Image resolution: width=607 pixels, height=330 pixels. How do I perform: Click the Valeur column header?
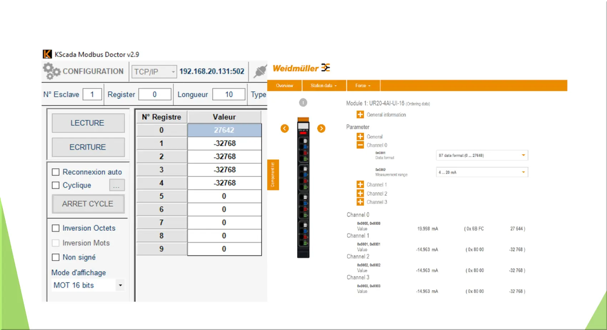pos(225,117)
